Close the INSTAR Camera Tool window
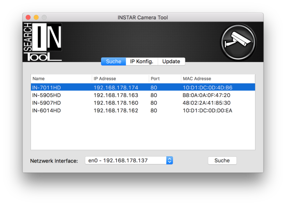This screenshot has height=205, width=286. 27,18
